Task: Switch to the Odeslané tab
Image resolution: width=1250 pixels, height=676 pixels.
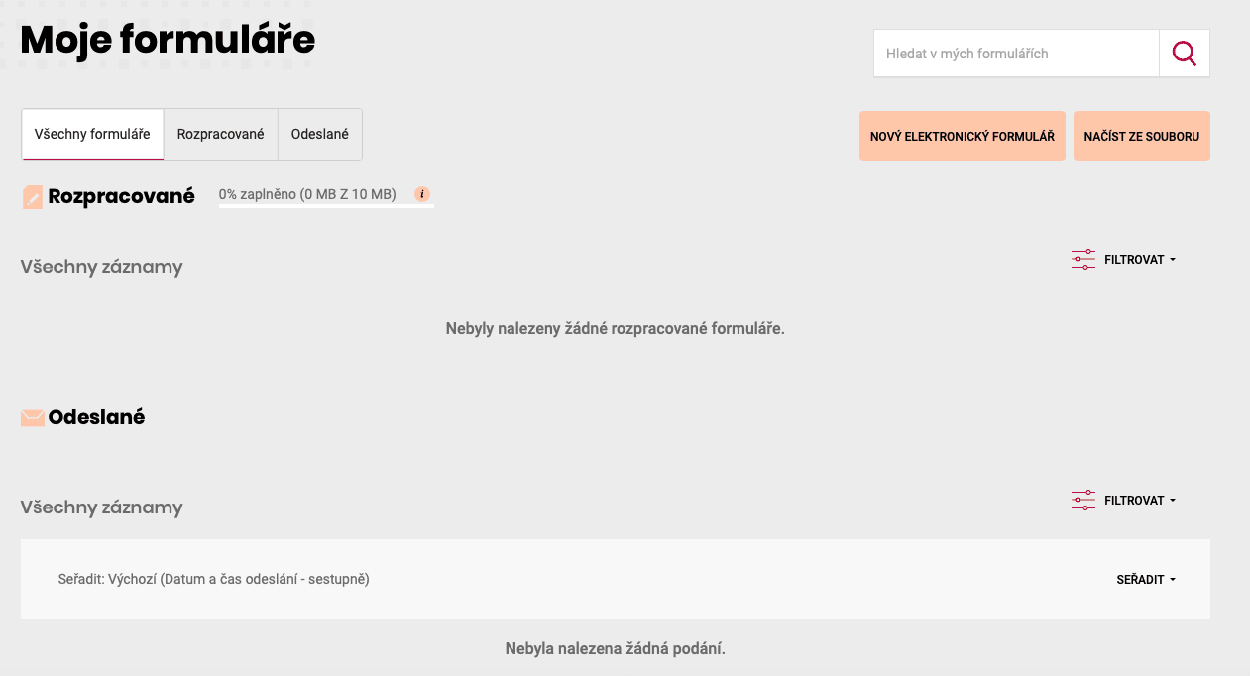Action: click(x=320, y=134)
